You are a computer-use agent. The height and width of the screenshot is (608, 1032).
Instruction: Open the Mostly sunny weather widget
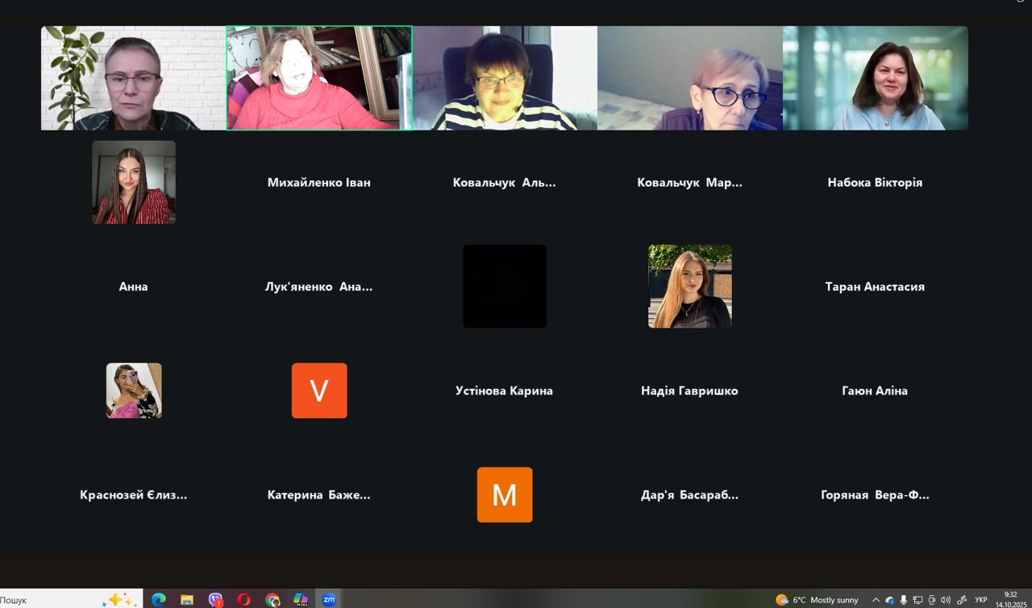pos(817,600)
